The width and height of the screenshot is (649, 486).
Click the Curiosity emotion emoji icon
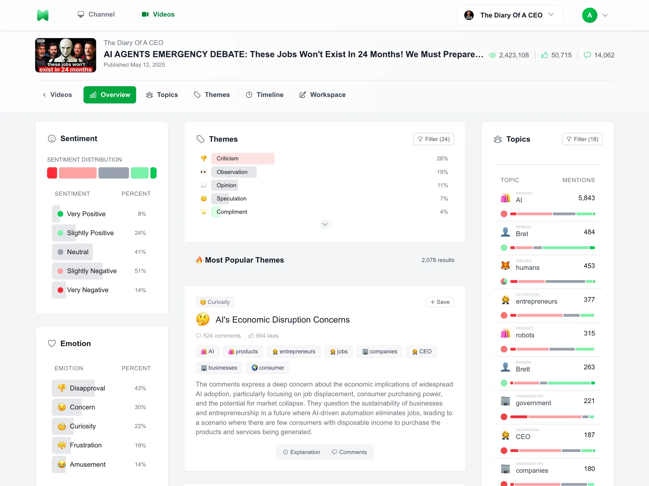[62, 426]
